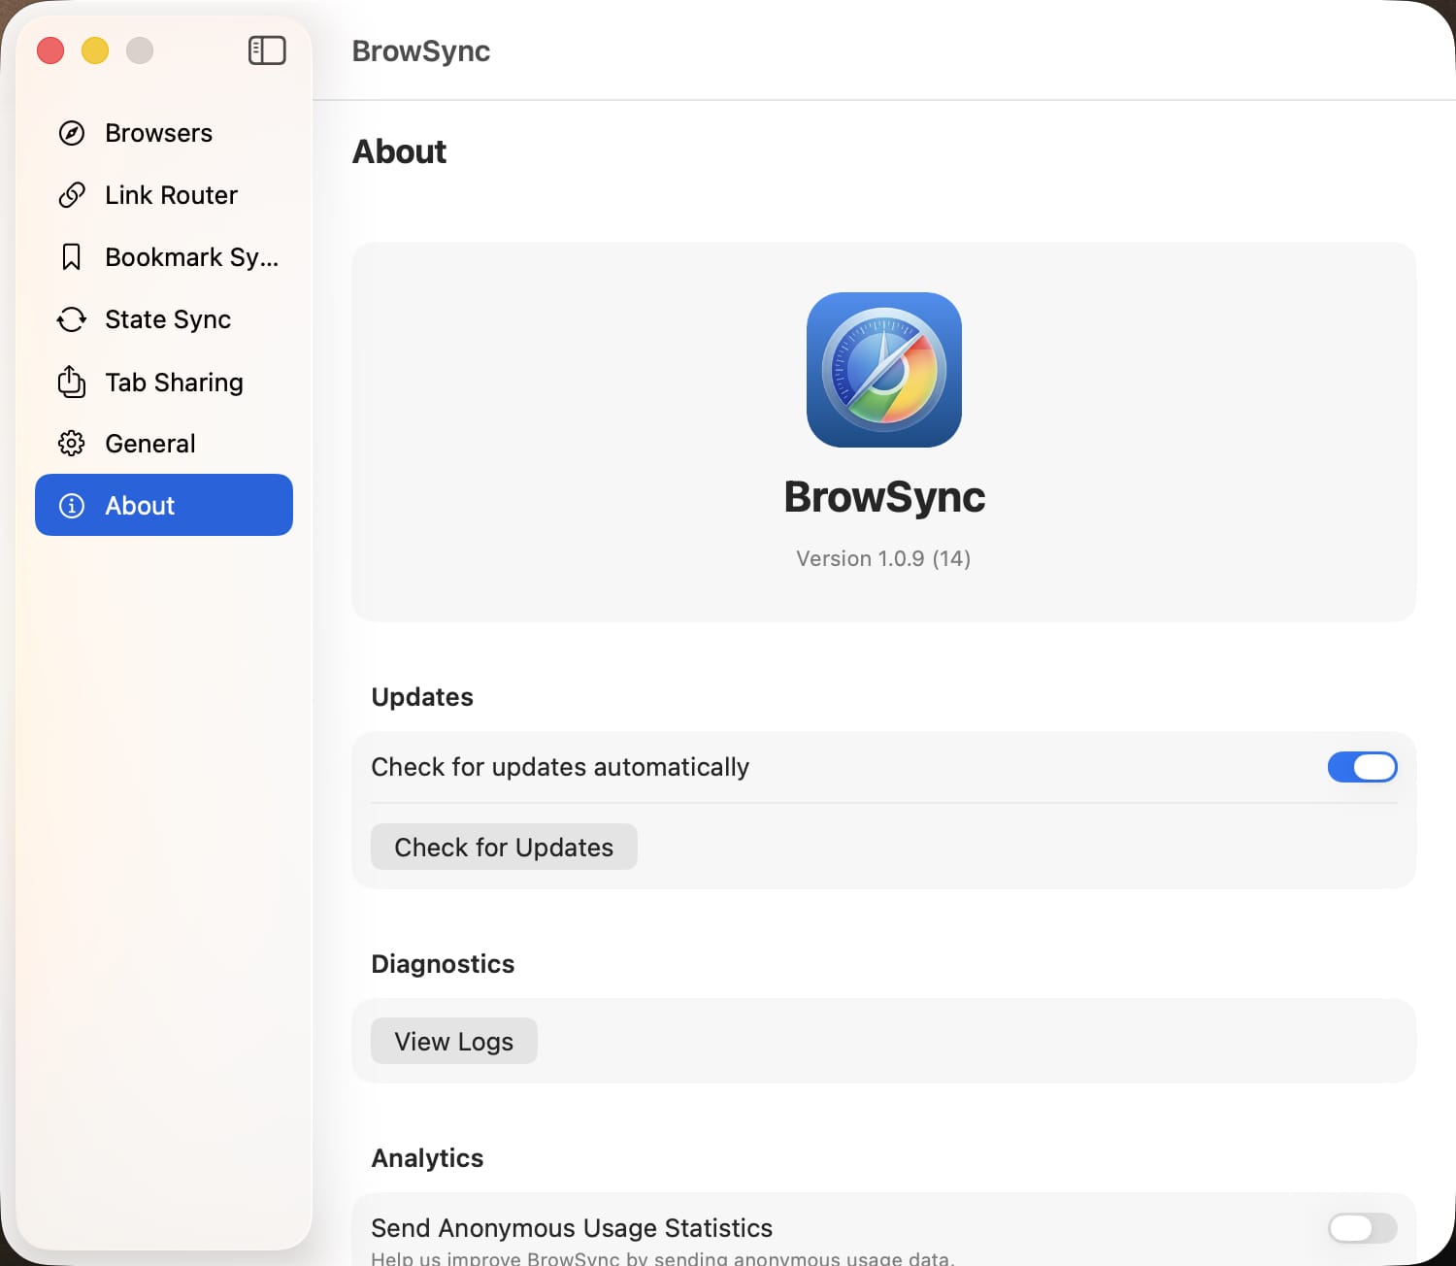Click the About page heading
Viewport: 1456px width, 1266px height.
(x=399, y=151)
